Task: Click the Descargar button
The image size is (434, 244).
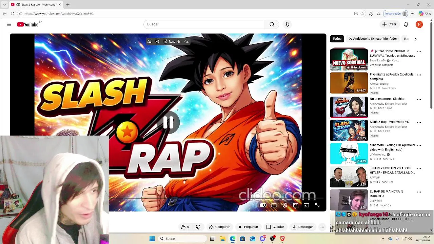Action: (x=302, y=227)
